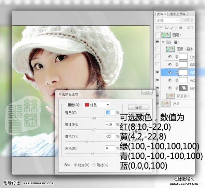Viewport: 205px width, 188px height.
Task: Click adjustment icon of the highlighted layer
Action: (x=169, y=72)
